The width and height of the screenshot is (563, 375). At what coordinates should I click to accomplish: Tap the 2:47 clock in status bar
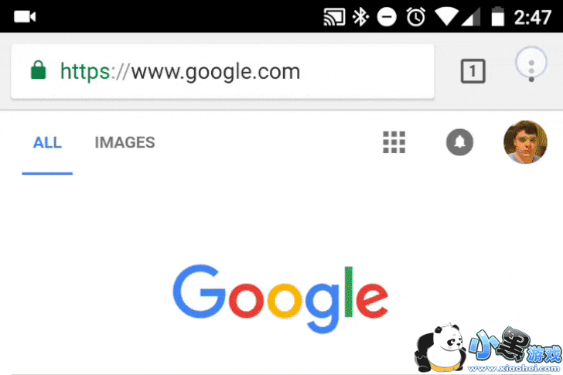(533, 17)
